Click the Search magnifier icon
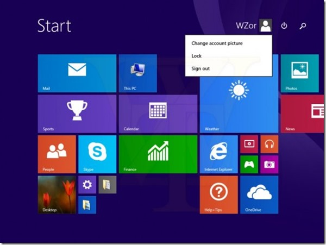 point(303,26)
